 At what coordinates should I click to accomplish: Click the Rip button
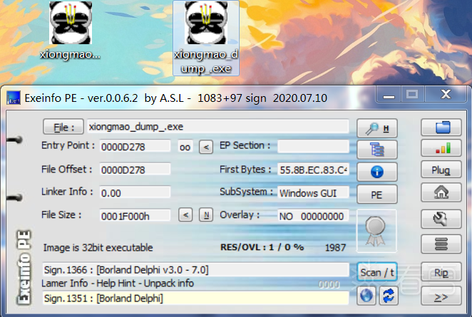pyautogui.click(x=441, y=272)
